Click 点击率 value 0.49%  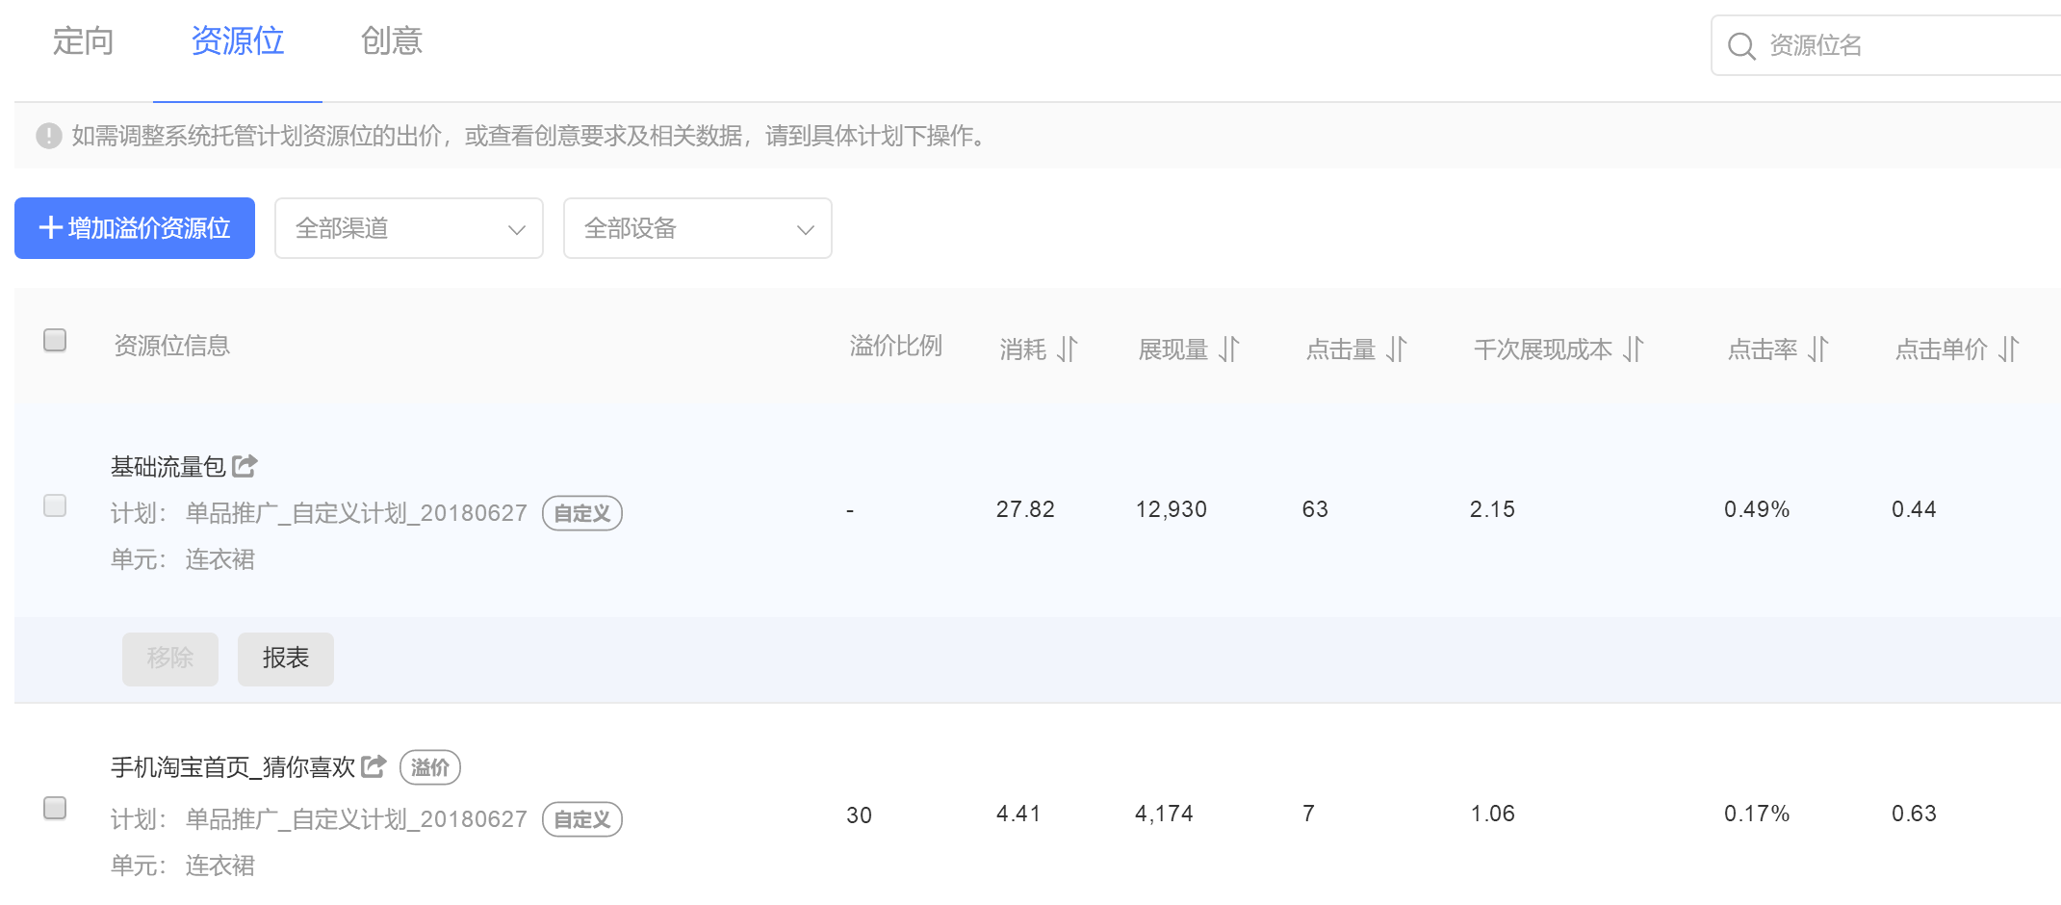tap(1757, 509)
